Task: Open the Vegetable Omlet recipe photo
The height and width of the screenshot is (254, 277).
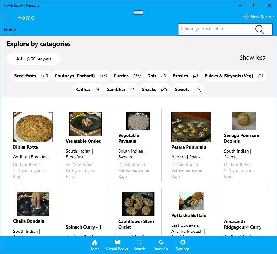Action: click(x=85, y=124)
